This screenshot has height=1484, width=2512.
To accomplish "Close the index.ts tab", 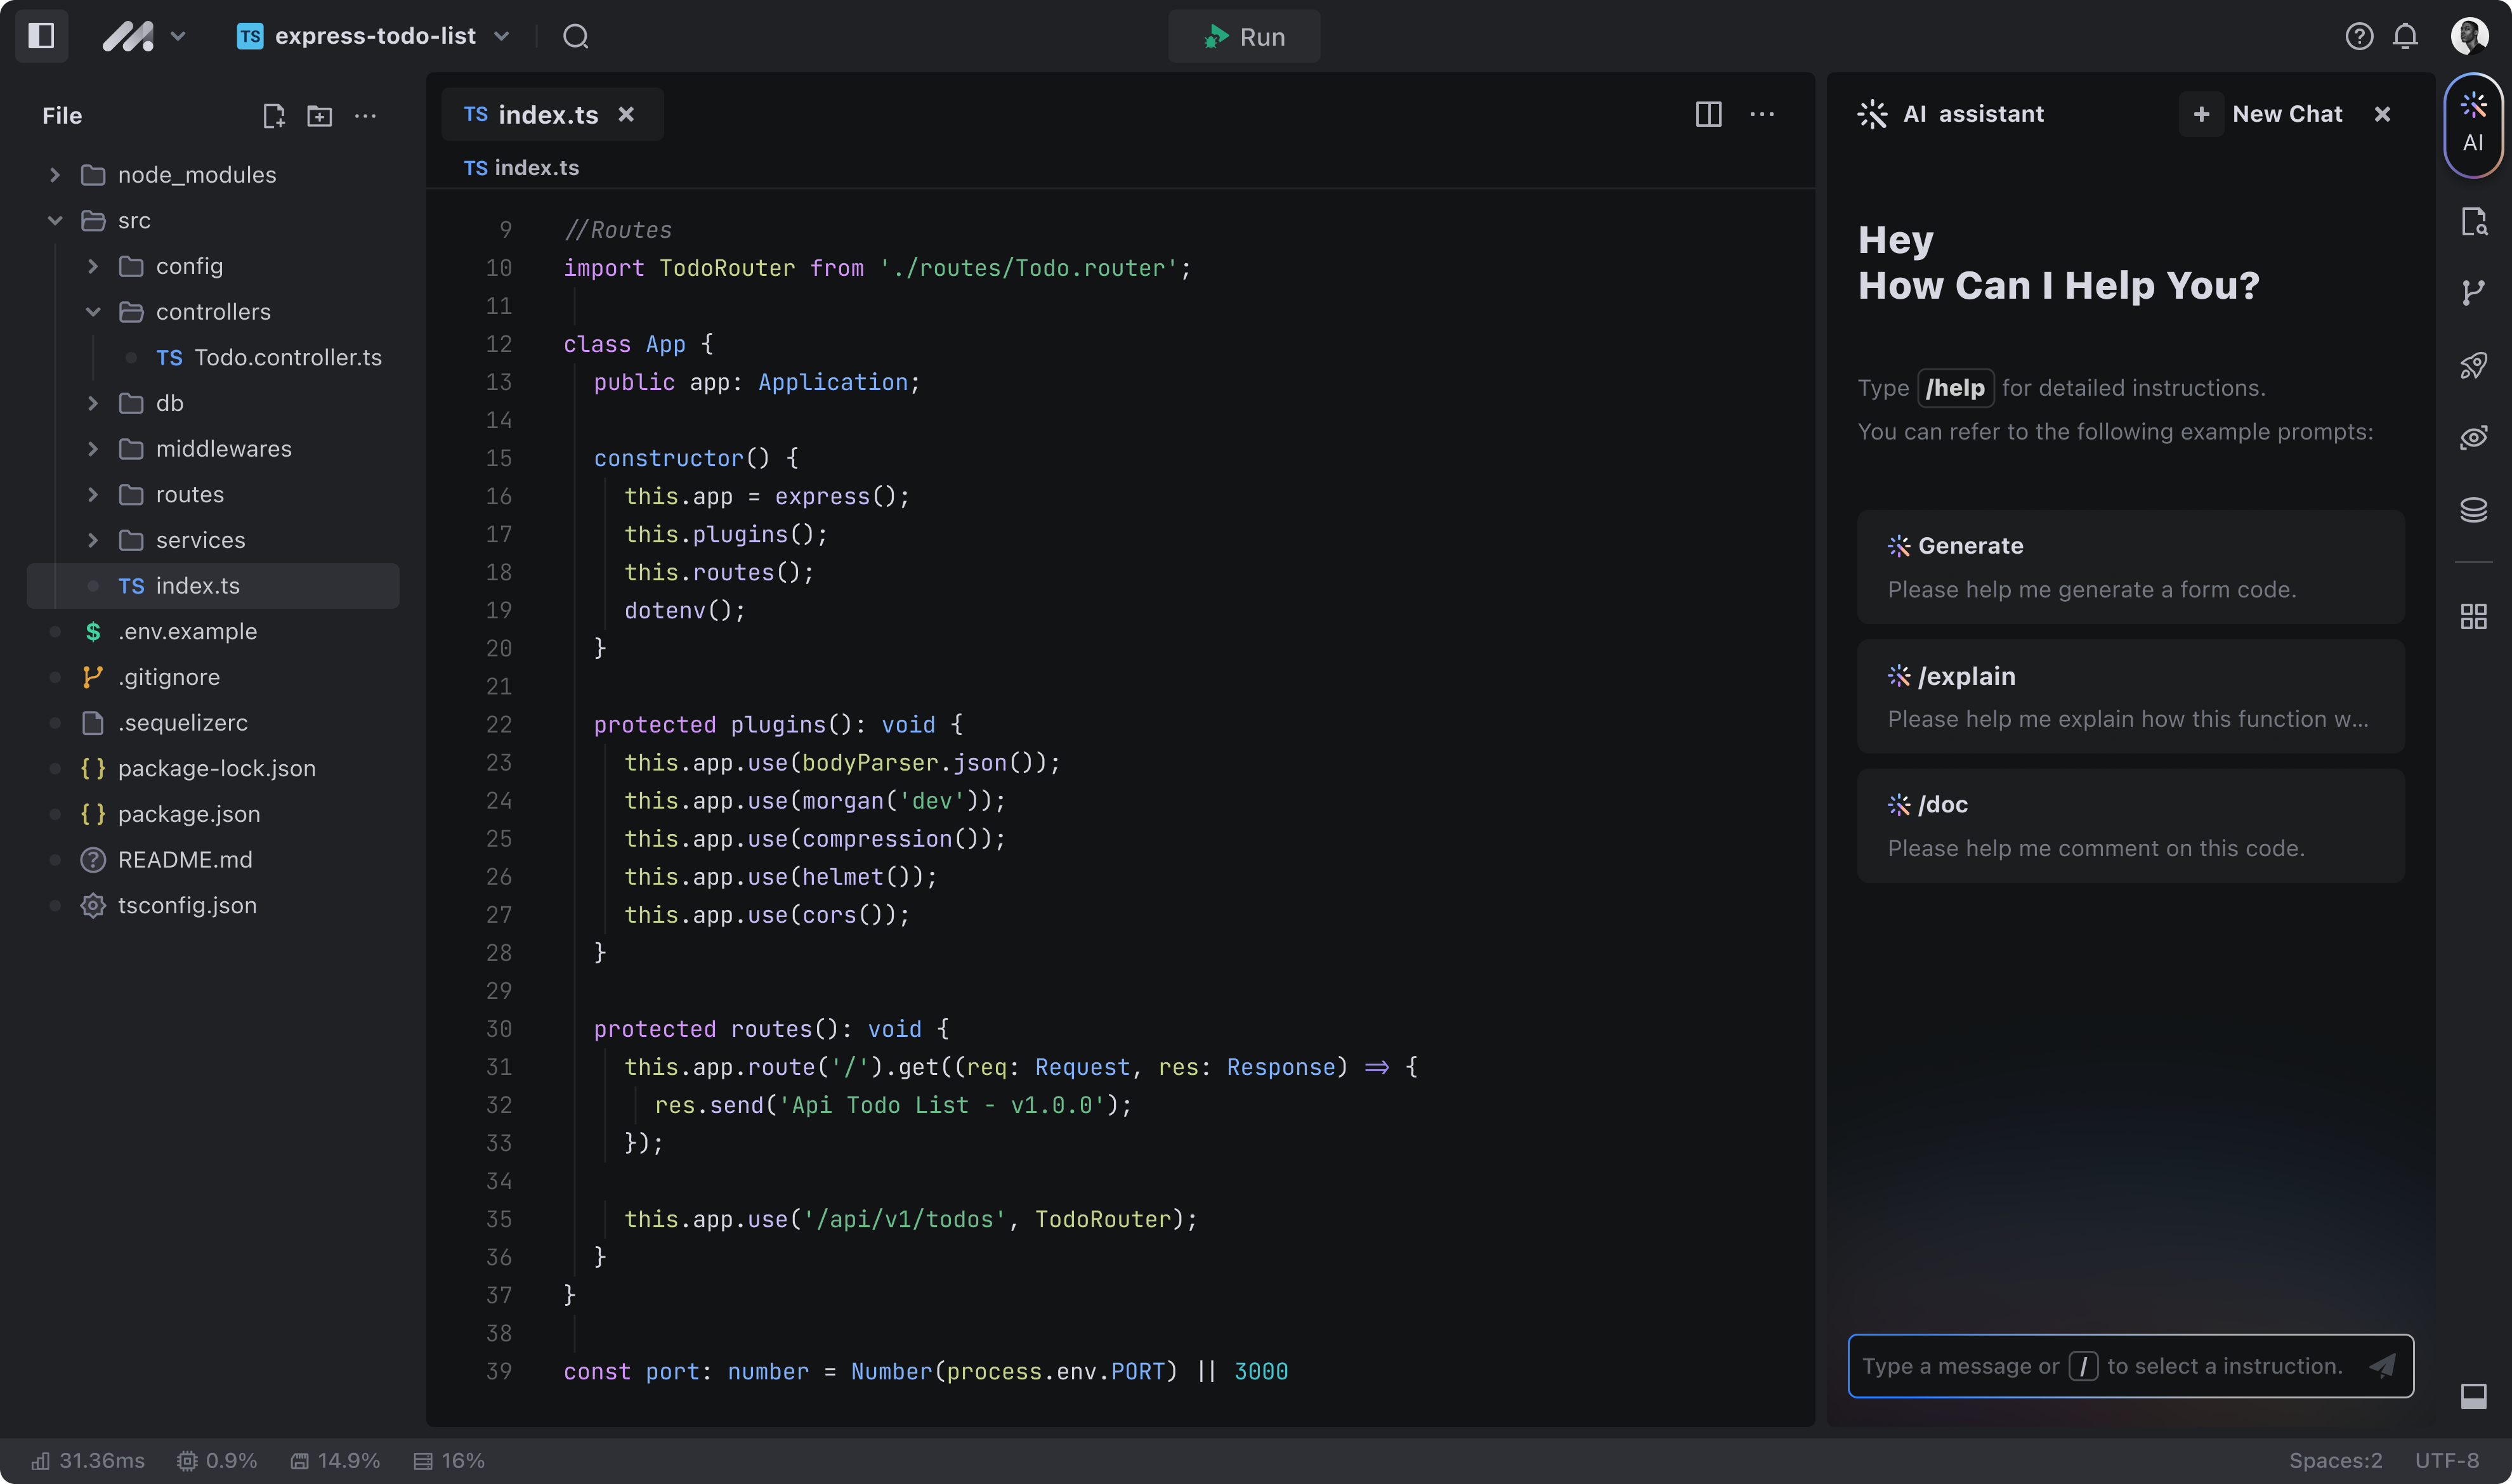I will [x=626, y=114].
